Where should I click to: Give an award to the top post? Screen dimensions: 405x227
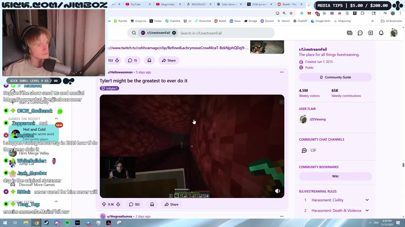tap(149, 60)
